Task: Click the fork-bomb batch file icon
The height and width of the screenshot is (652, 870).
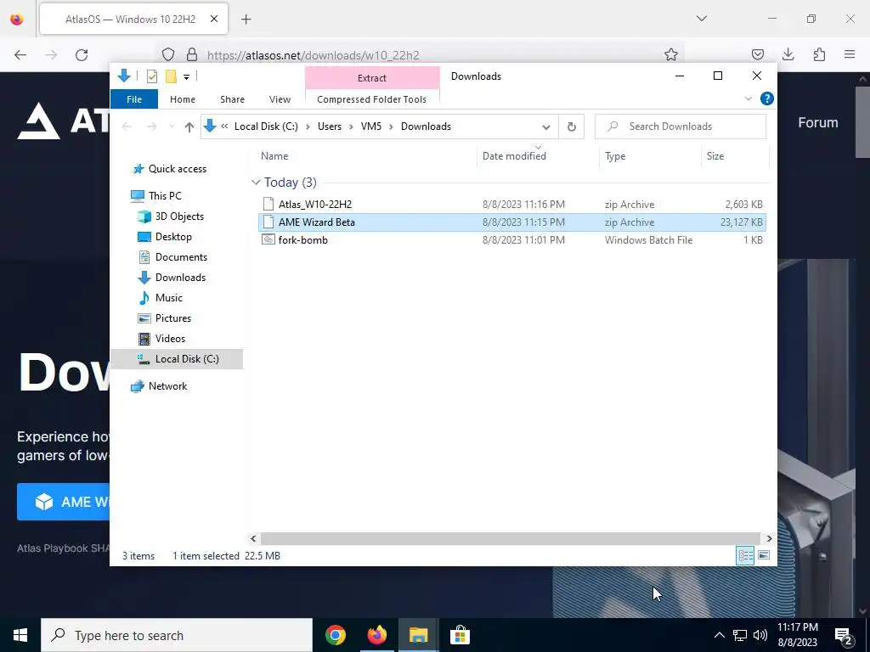Action: point(268,240)
